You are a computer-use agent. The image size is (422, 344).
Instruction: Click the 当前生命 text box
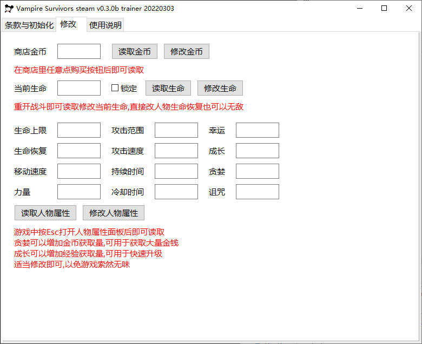point(79,88)
